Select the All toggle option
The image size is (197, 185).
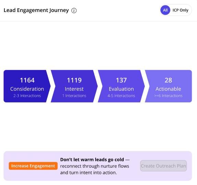[x=165, y=10]
